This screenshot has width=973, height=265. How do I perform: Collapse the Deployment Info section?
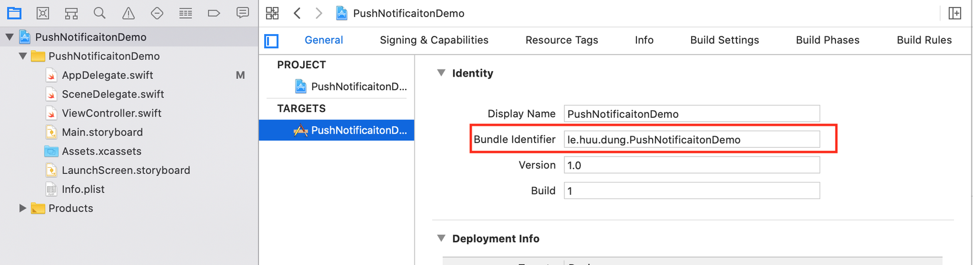tap(441, 238)
